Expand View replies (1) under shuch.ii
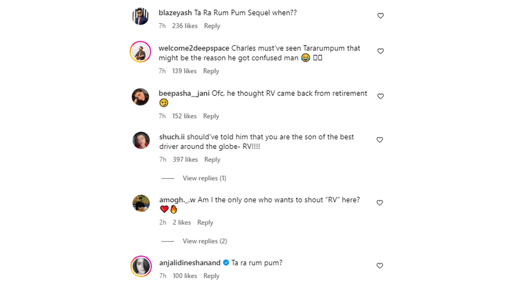This screenshot has width=514, height=289. point(204,178)
